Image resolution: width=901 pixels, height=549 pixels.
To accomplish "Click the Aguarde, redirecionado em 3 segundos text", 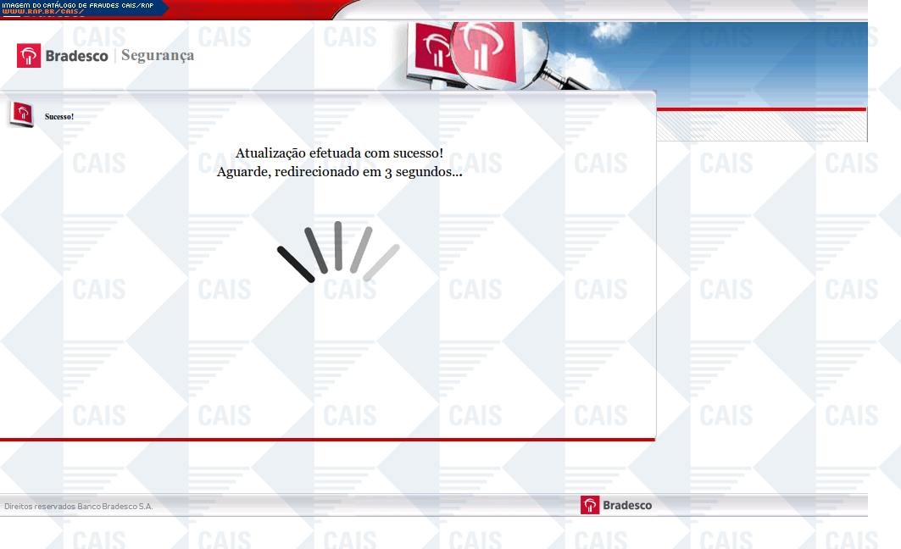I will pyautogui.click(x=339, y=172).
